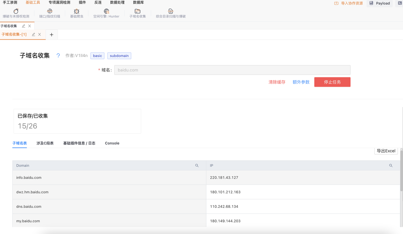Click the 导出Excel button
The image size is (403, 234).
point(386,151)
